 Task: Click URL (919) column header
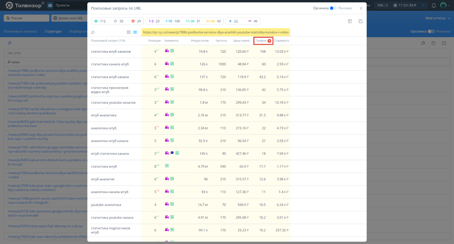14,53
